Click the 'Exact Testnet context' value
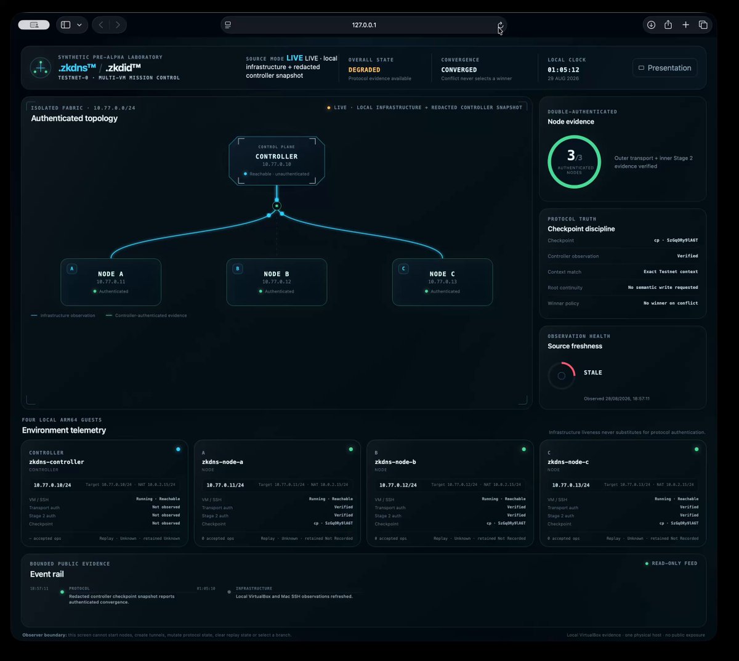This screenshot has width=739, height=661. (x=671, y=272)
